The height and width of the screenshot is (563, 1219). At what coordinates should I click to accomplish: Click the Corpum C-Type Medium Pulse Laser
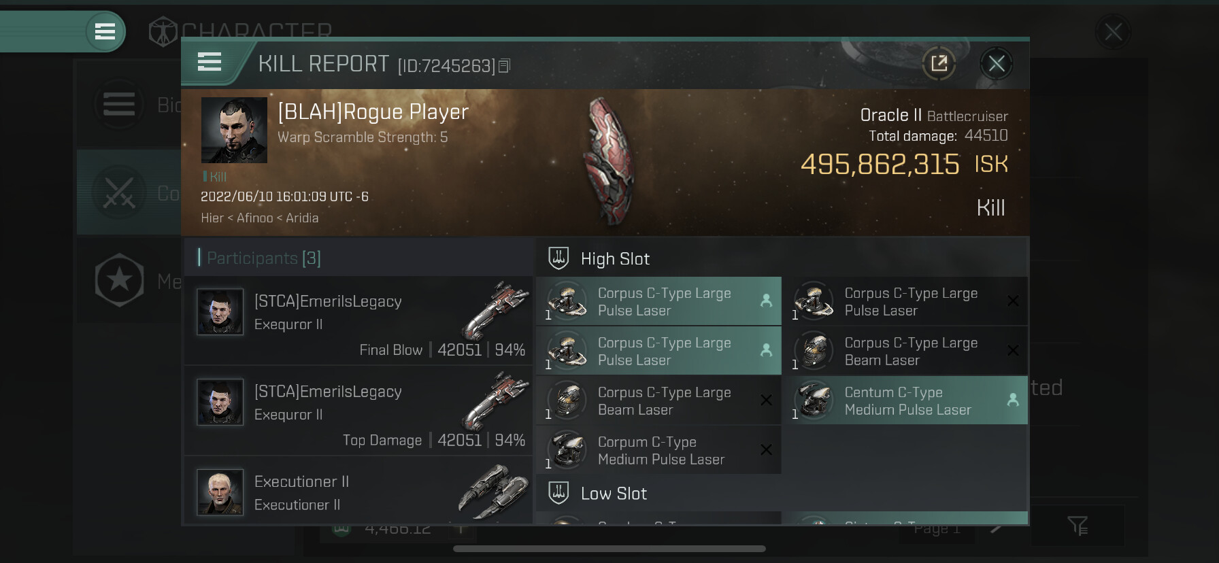[x=658, y=450]
